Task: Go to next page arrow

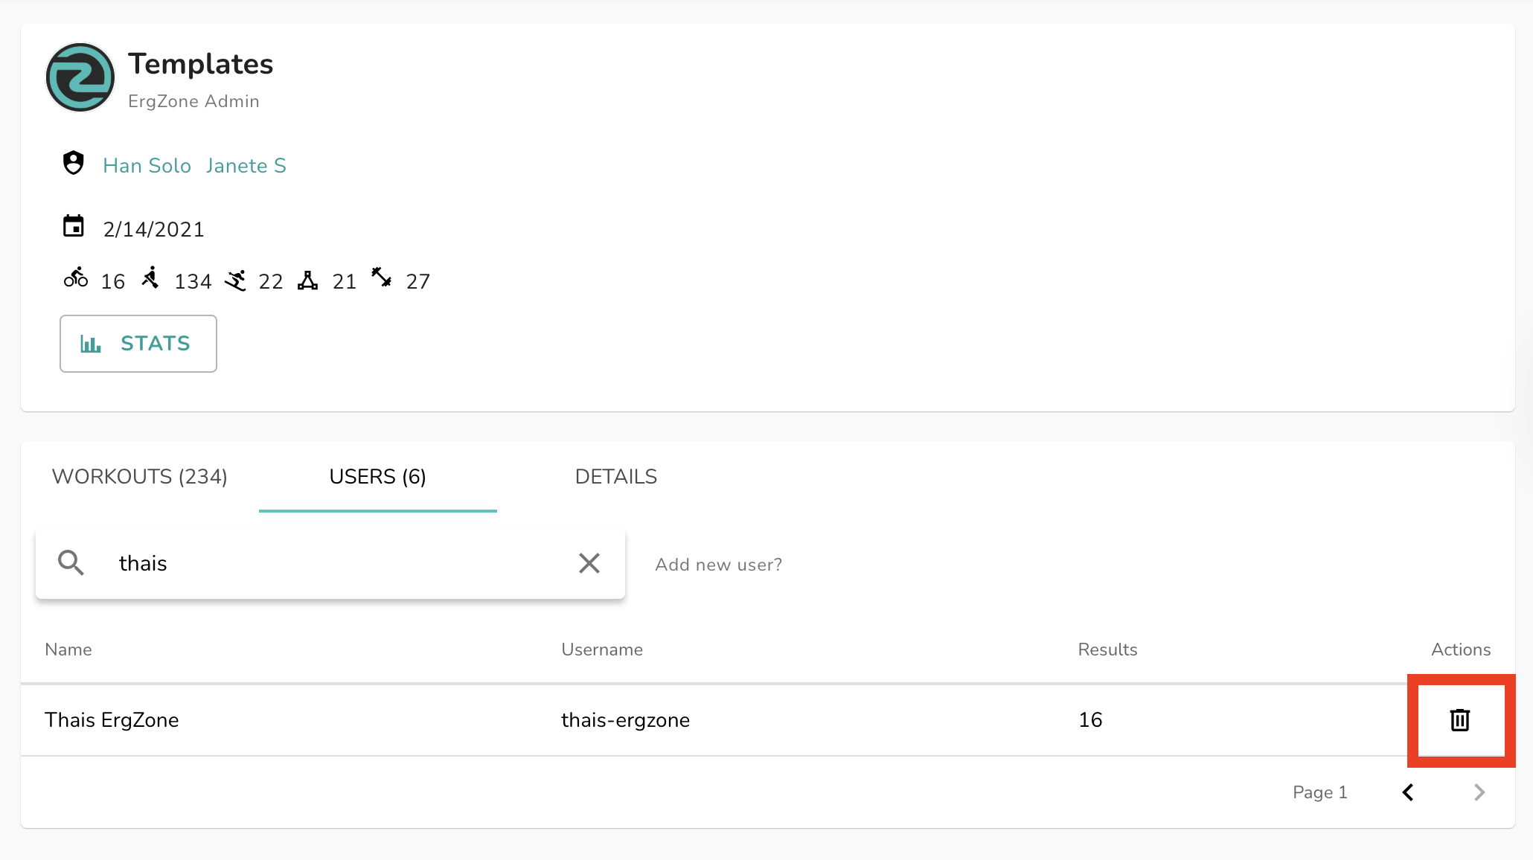Action: (1479, 792)
